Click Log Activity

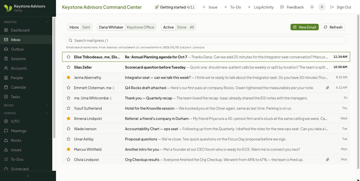(261, 7)
